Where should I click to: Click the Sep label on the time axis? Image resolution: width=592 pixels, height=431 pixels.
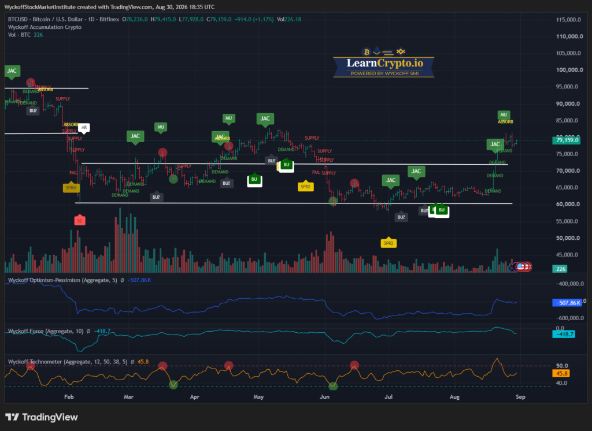pyautogui.click(x=520, y=397)
